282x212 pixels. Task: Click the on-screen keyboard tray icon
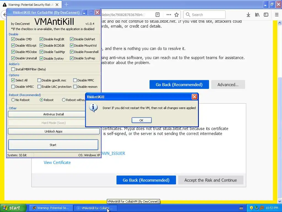pos(241,208)
